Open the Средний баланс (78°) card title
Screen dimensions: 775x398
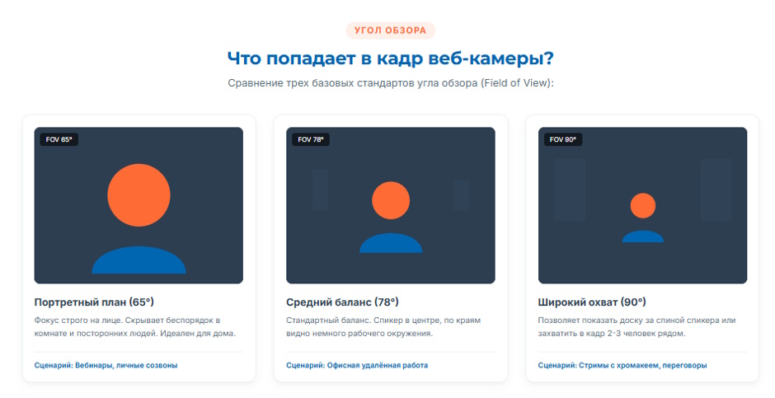click(342, 302)
